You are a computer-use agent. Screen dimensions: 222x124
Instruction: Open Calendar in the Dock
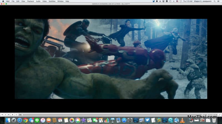(60, 120)
